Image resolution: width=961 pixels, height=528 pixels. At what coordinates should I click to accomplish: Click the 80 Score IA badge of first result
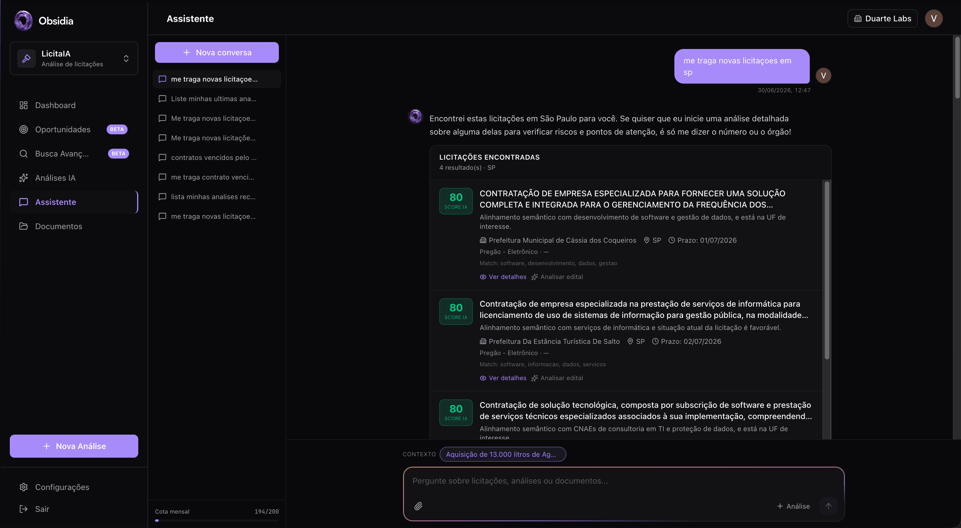[x=456, y=201]
